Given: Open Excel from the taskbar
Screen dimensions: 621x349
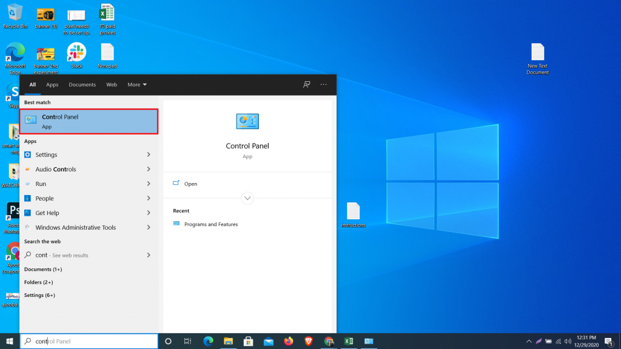Looking at the screenshot, I should (349, 341).
